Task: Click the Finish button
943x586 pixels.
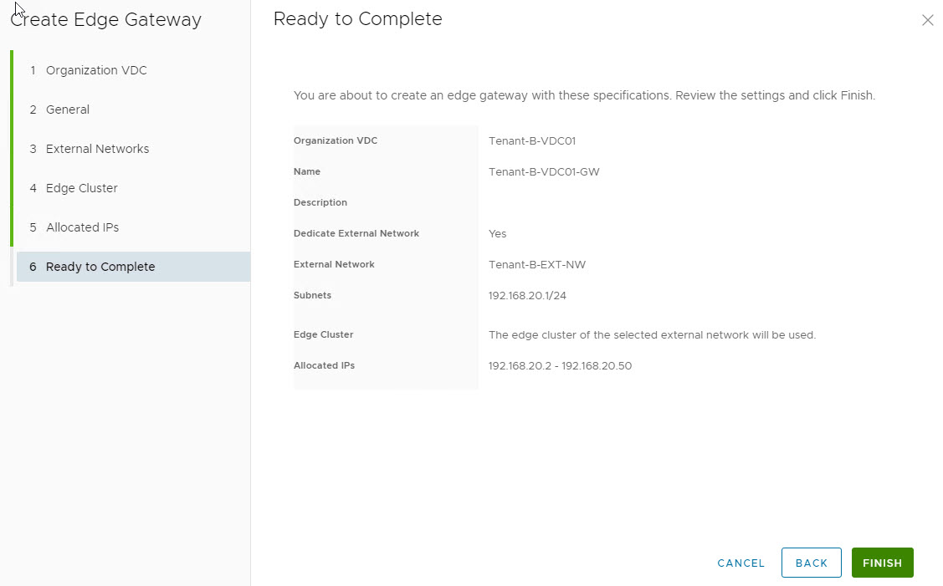Action: [x=882, y=563]
